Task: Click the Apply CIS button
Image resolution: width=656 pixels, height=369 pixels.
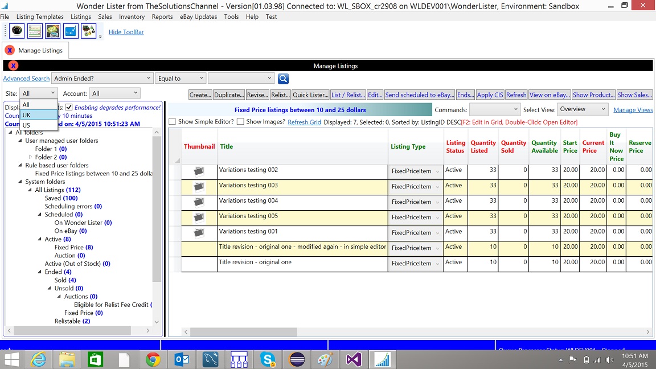Action: click(x=490, y=95)
